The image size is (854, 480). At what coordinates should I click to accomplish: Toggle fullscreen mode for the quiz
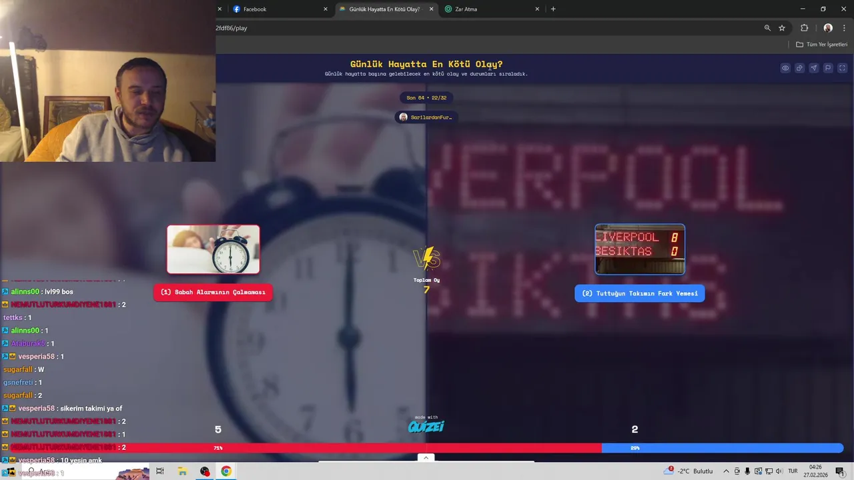842,68
